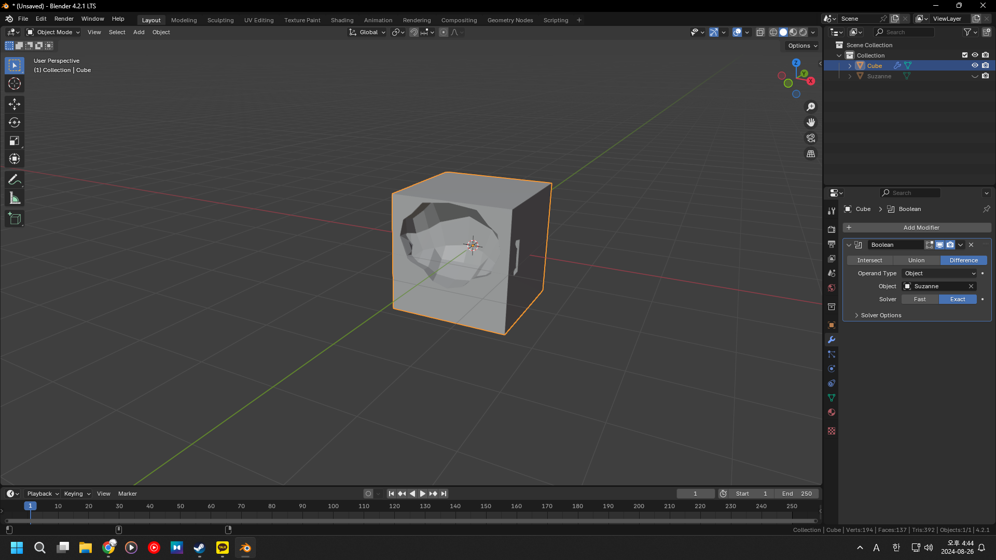Click timeline frame 1 playhead marker
This screenshot has width=996, height=560.
pyautogui.click(x=30, y=506)
